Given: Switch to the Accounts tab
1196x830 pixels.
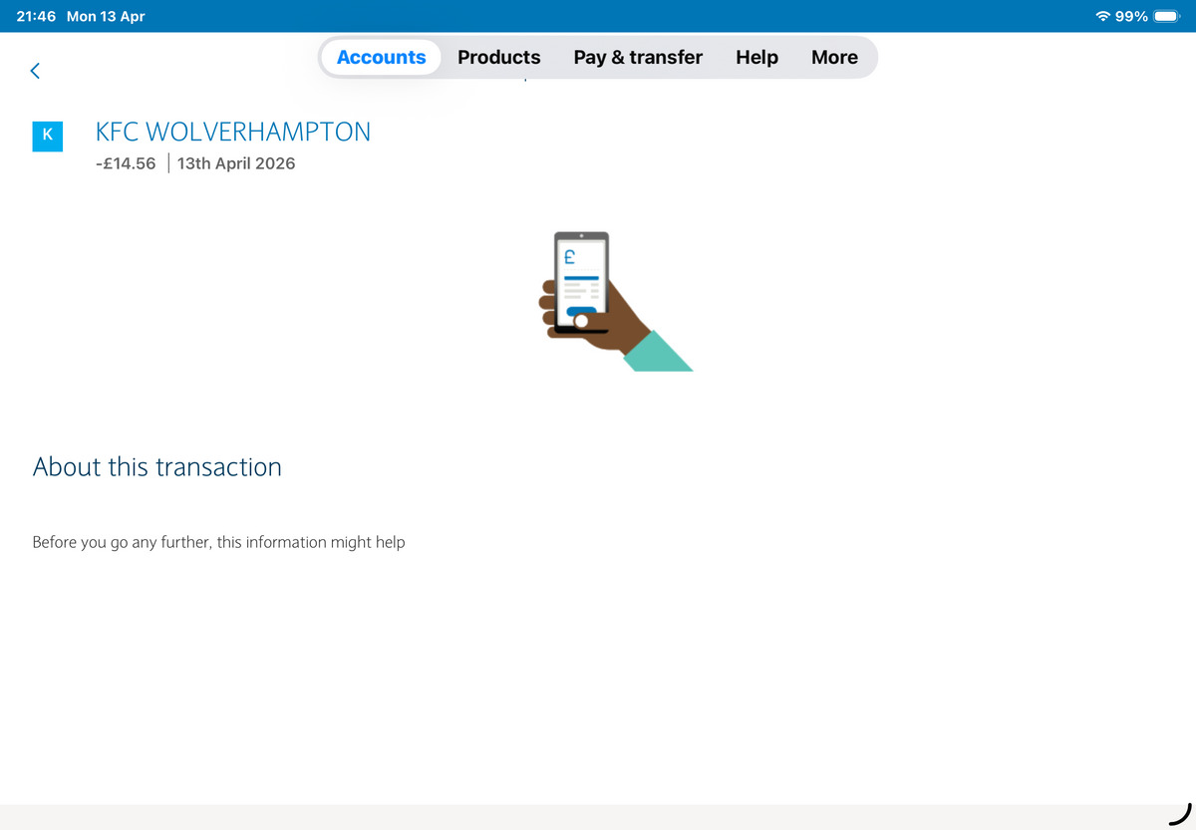Looking at the screenshot, I should 381,58.
